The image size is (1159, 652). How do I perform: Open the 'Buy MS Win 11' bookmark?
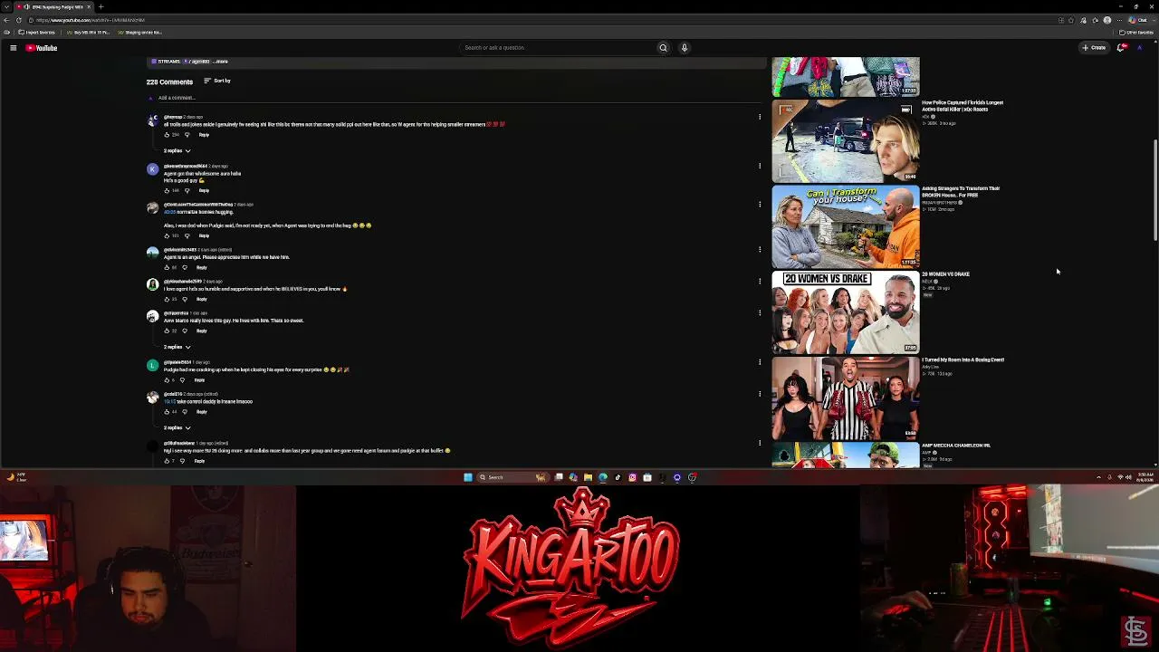tap(89, 33)
